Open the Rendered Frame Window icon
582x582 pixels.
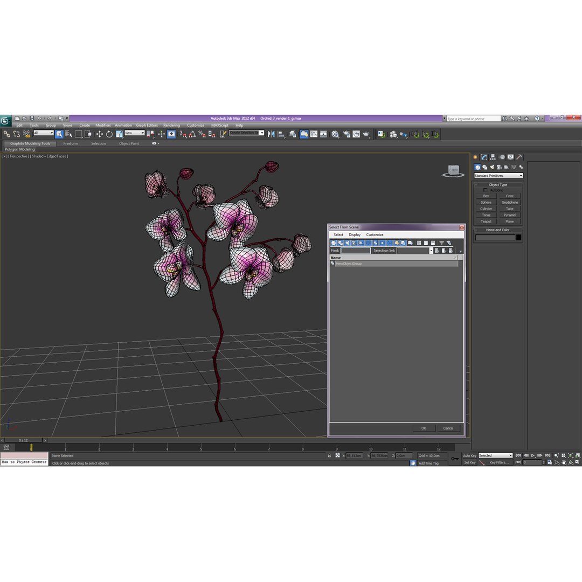(x=356, y=134)
